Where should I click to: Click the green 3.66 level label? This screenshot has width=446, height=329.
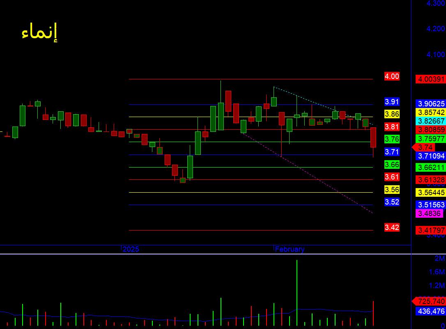tap(392, 164)
